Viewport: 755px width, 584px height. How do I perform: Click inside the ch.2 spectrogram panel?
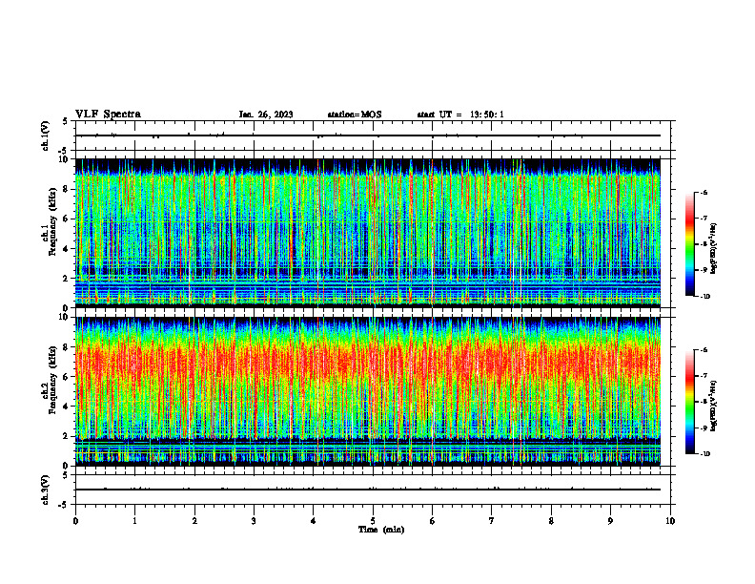point(368,391)
